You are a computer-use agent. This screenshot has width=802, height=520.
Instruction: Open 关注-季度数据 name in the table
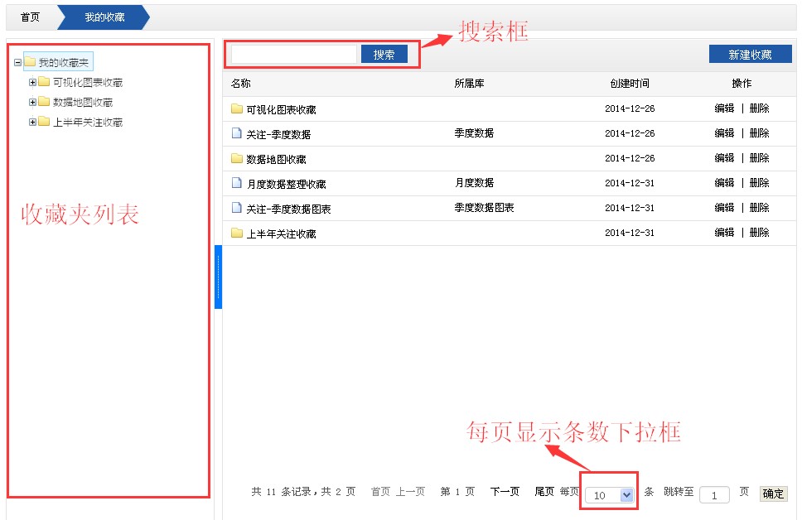coord(278,134)
